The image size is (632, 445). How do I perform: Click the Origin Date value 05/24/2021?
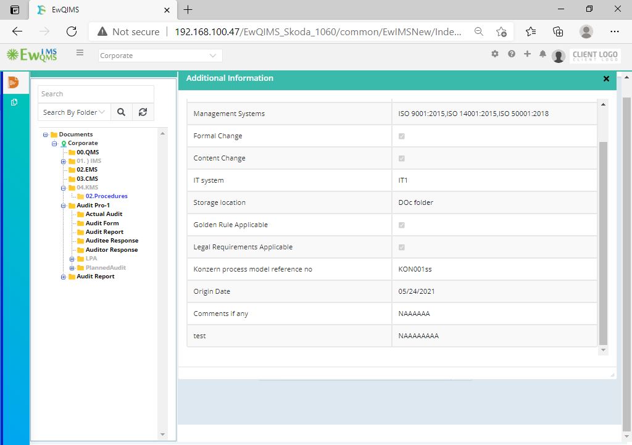pyautogui.click(x=417, y=291)
